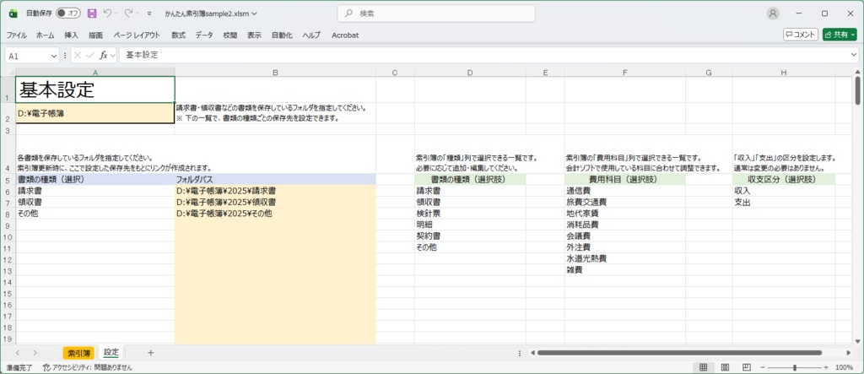Screen dimensions: 864x374
Task: Click folder path D:¥電子帳簿¥2025¥請求書
Action: 275,191
